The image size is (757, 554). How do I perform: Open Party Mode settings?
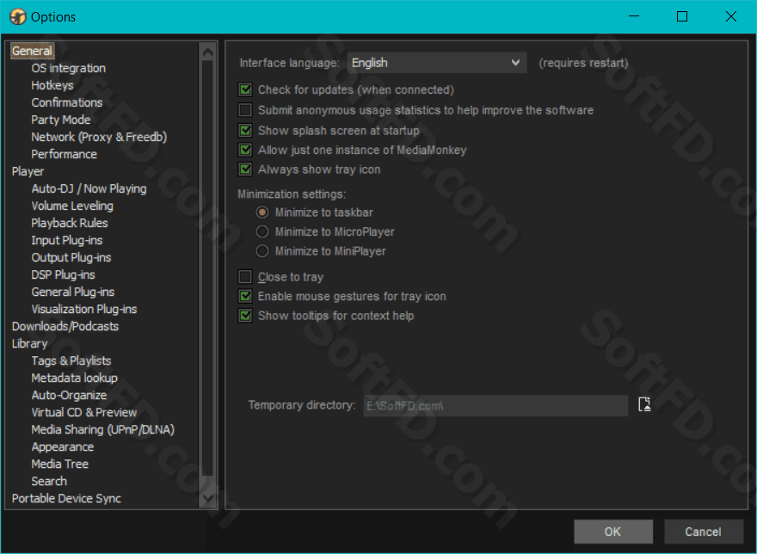point(61,120)
